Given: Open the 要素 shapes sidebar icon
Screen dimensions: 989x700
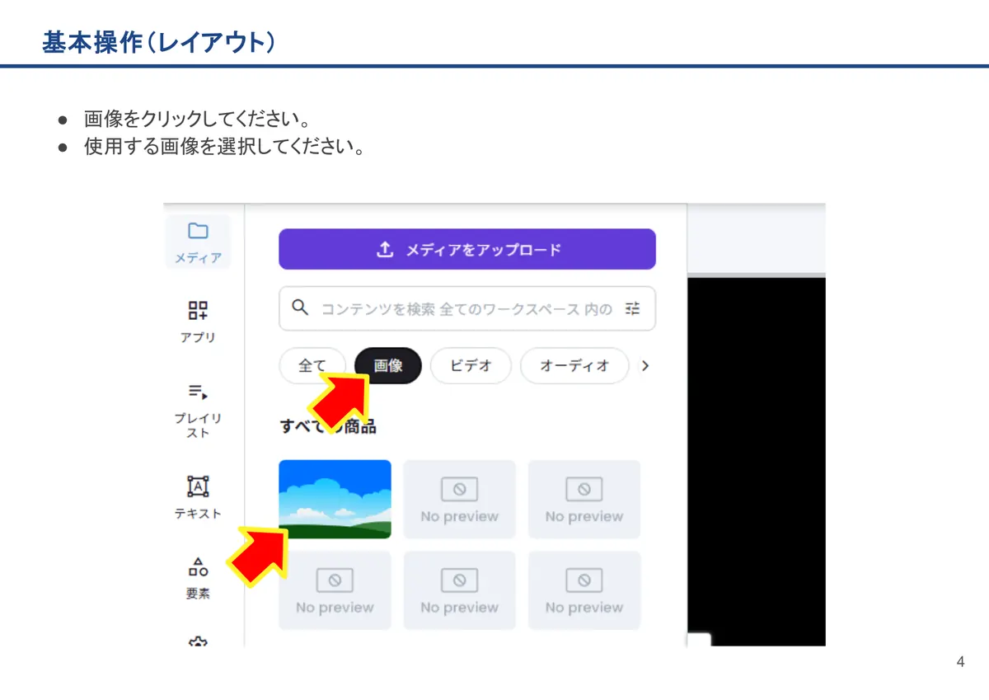Looking at the screenshot, I should (198, 578).
